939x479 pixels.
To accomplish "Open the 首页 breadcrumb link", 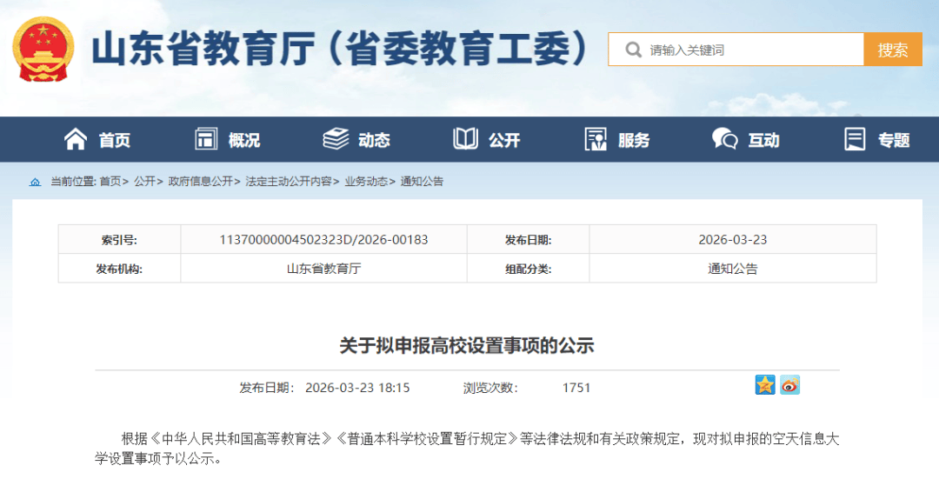I will coord(110,182).
